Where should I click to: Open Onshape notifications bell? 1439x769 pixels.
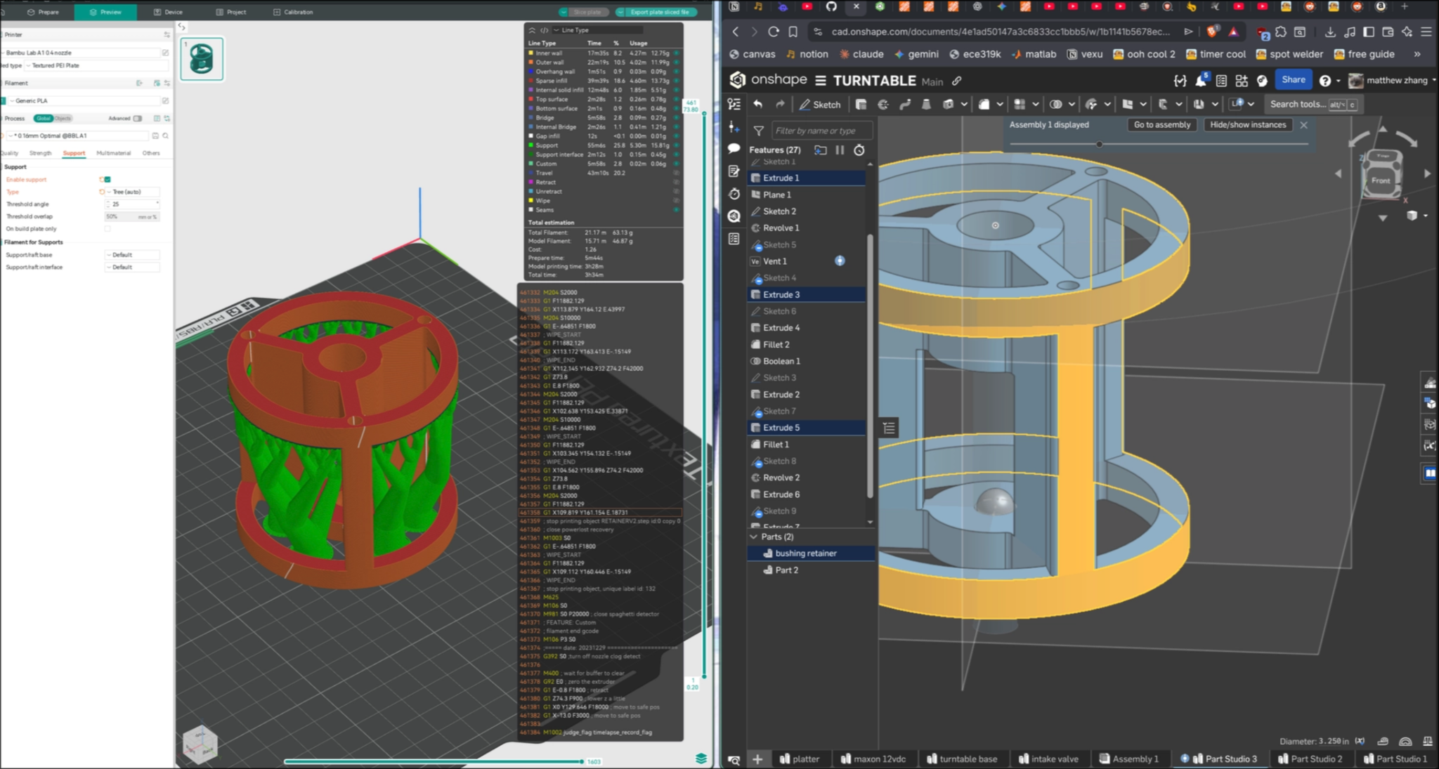click(x=1200, y=81)
